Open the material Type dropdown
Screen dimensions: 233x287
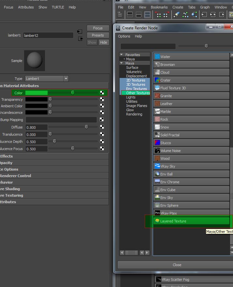47,79
